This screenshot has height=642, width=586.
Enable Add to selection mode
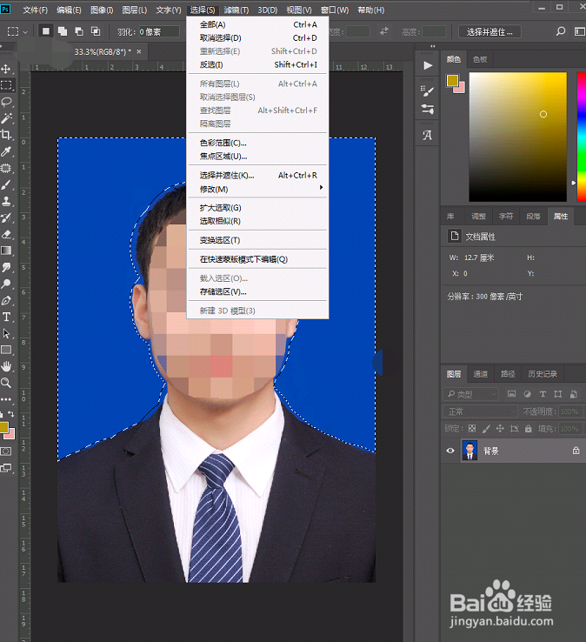[x=63, y=31]
